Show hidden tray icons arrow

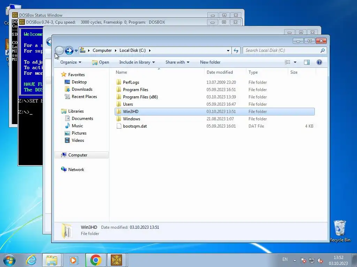tap(295, 260)
